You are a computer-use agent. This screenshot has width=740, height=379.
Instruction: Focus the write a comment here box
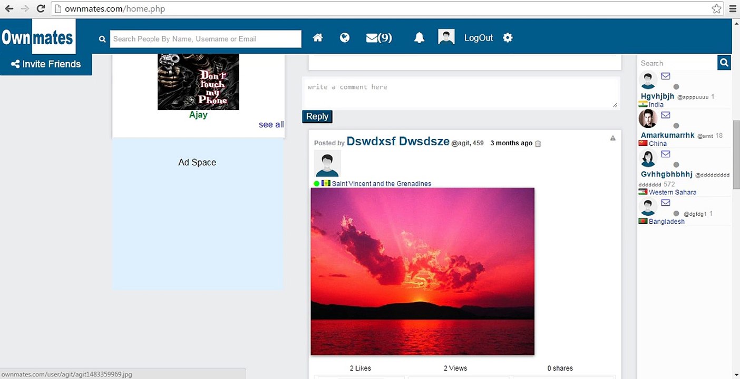click(460, 94)
